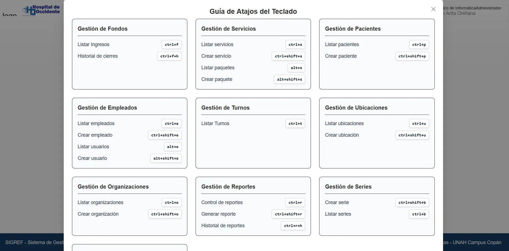The image size is (509, 251).
Task: Click the Gestión de Reportes section heading
Action: point(228,187)
